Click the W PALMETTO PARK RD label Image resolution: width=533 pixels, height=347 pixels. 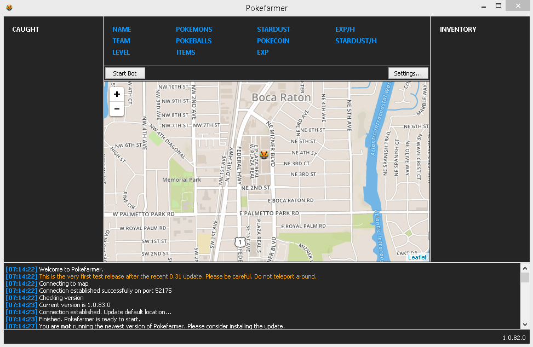point(144,214)
